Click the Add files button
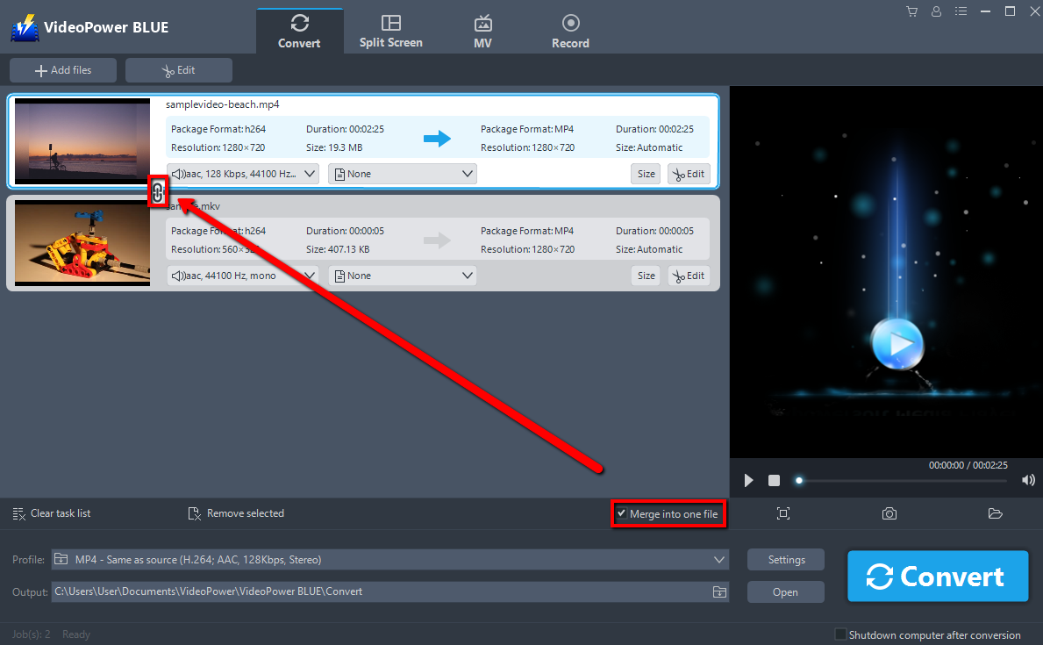1043x645 pixels. 63,70
